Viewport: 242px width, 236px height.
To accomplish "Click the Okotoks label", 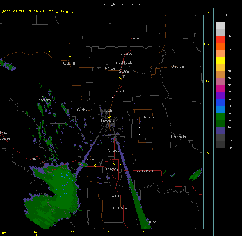I will [x=116, y=196].
